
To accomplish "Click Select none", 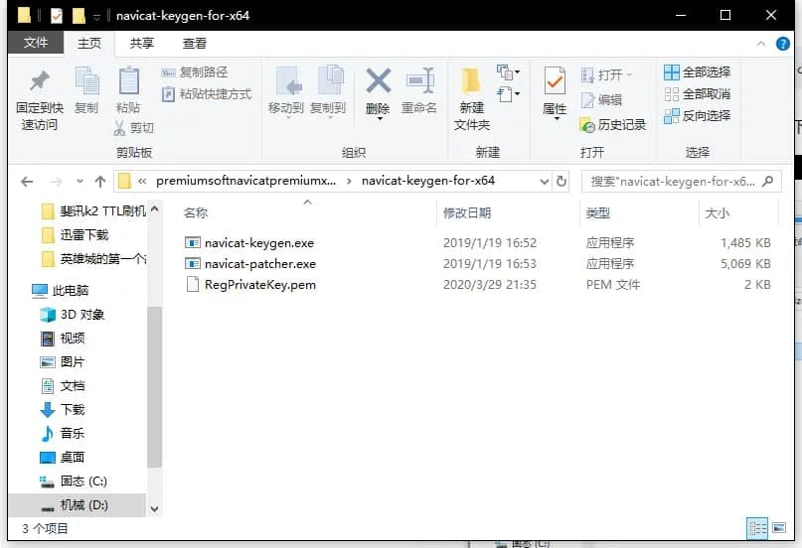I will coord(697,94).
